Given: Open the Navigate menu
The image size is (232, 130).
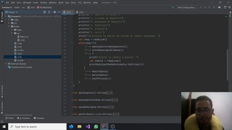Looking at the screenshot, I should pos(27,3).
